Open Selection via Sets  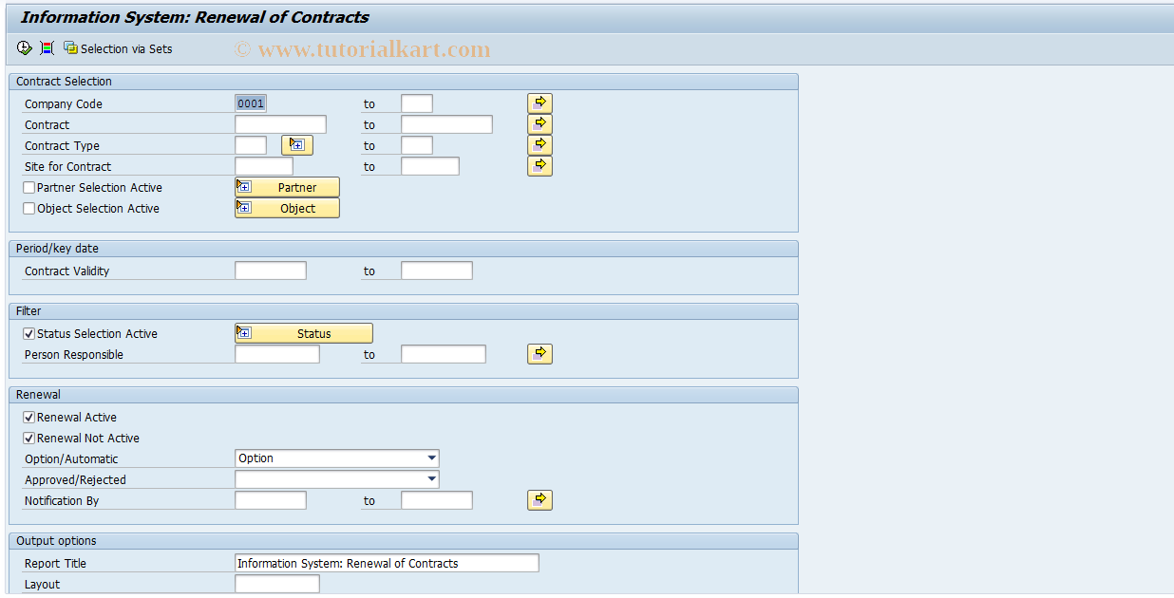click(x=118, y=48)
